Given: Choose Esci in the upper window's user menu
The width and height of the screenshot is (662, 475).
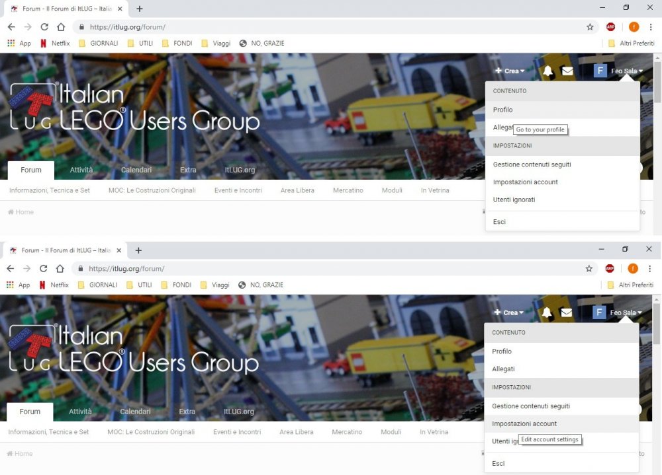Looking at the screenshot, I should coord(562,222).
